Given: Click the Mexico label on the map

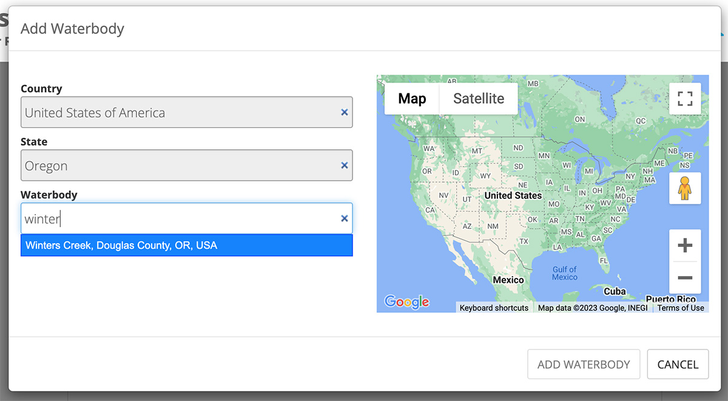Looking at the screenshot, I should (508, 280).
